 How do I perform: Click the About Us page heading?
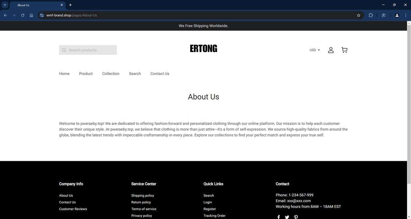(203, 97)
